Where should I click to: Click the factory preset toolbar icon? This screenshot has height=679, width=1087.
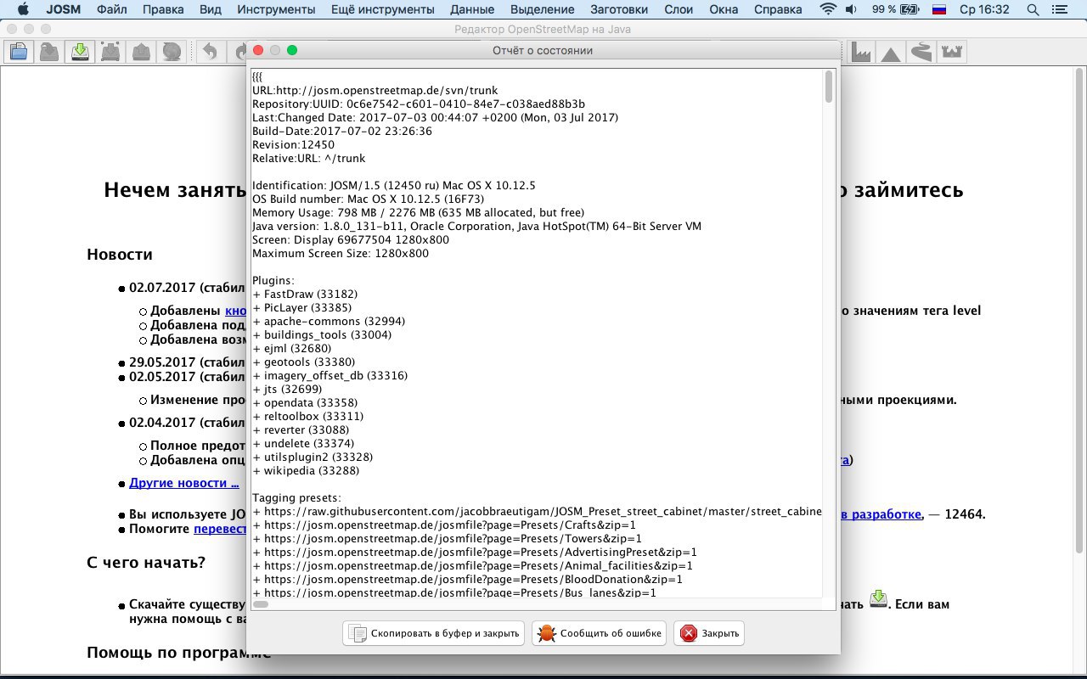coord(861,52)
